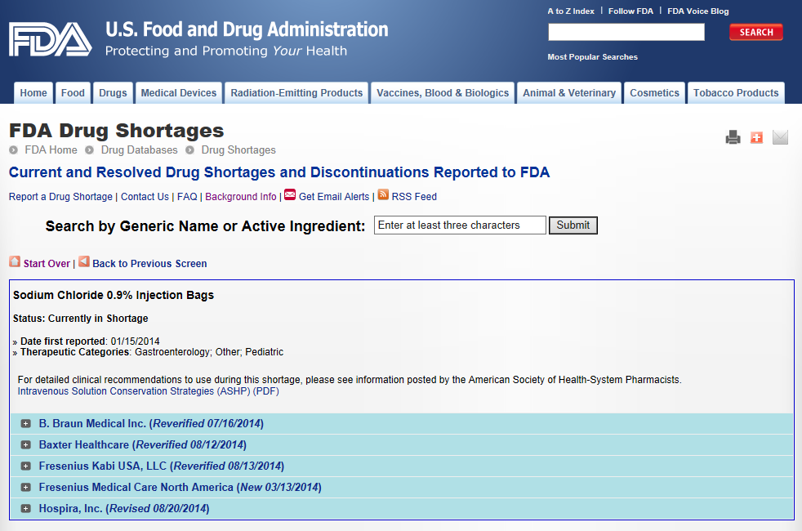
Task: Open Intravenous Solution Conservation Strategies PDF link
Action: point(149,391)
